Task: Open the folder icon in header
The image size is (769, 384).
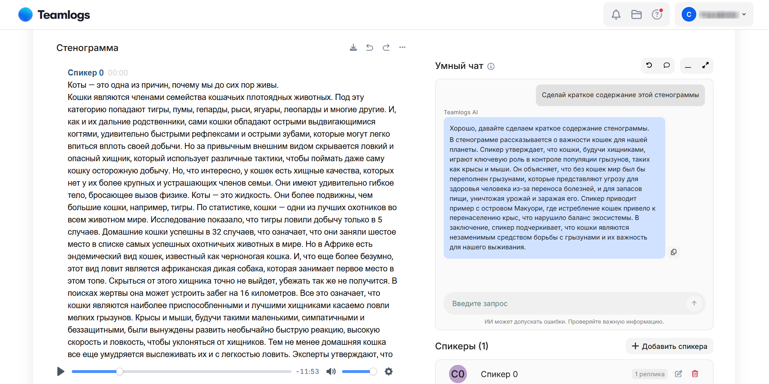Action: point(636,15)
